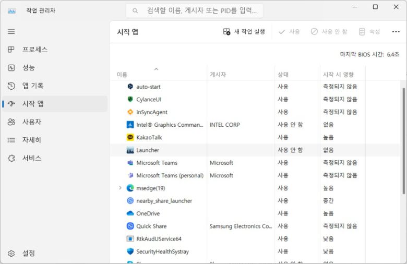The height and width of the screenshot is (264, 407).
Task: Click the auto-start app icon
Action: click(130, 87)
